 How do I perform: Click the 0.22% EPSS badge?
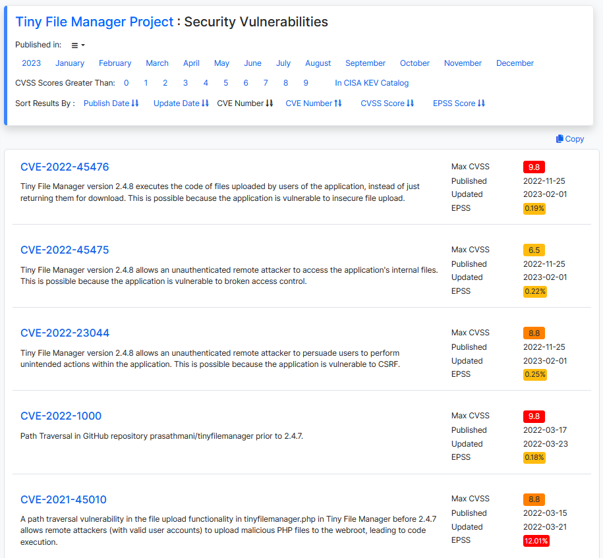535,291
